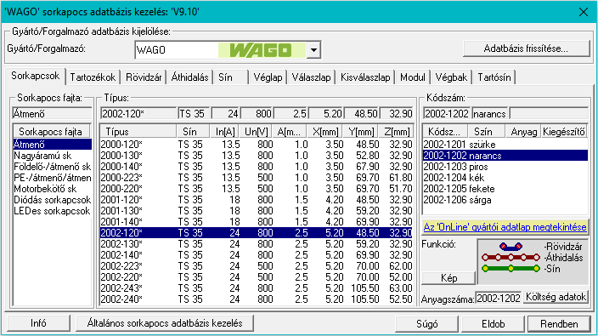This screenshot has width=598, height=336.
Task: Select code 2002-1201 szürke
Action: [505, 145]
